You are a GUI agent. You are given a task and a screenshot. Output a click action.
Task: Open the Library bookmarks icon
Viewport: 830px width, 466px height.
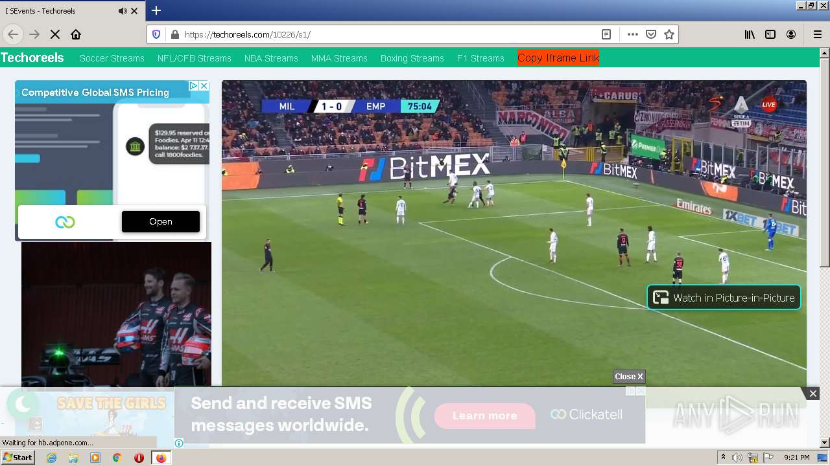pos(750,34)
